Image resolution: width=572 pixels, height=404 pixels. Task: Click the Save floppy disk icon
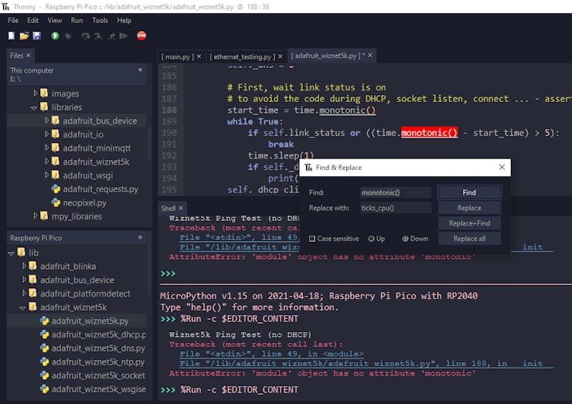(36, 36)
